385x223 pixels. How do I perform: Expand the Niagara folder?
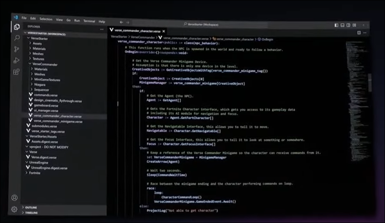(x=40, y=85)
